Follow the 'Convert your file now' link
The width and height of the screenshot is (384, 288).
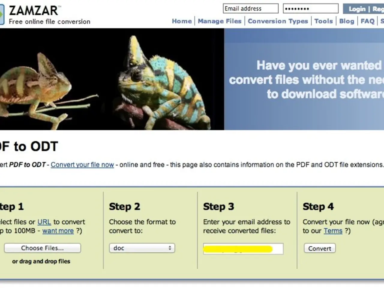coord(82,164)
